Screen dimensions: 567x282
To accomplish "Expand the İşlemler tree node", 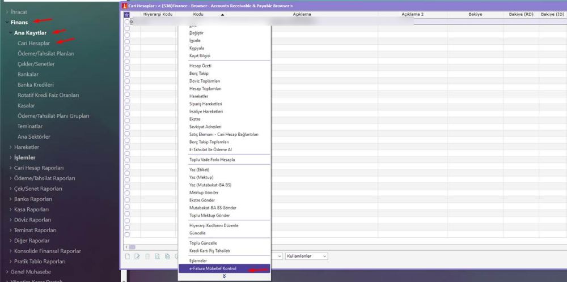I will [11, 158].
